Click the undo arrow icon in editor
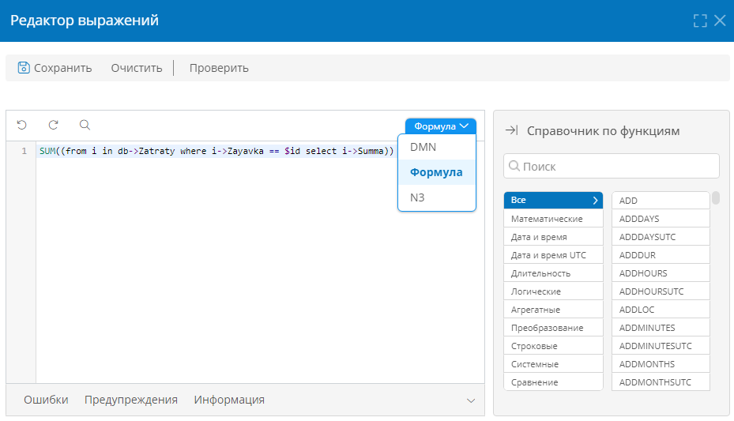 pyautogui.click(x=21, y=125)
